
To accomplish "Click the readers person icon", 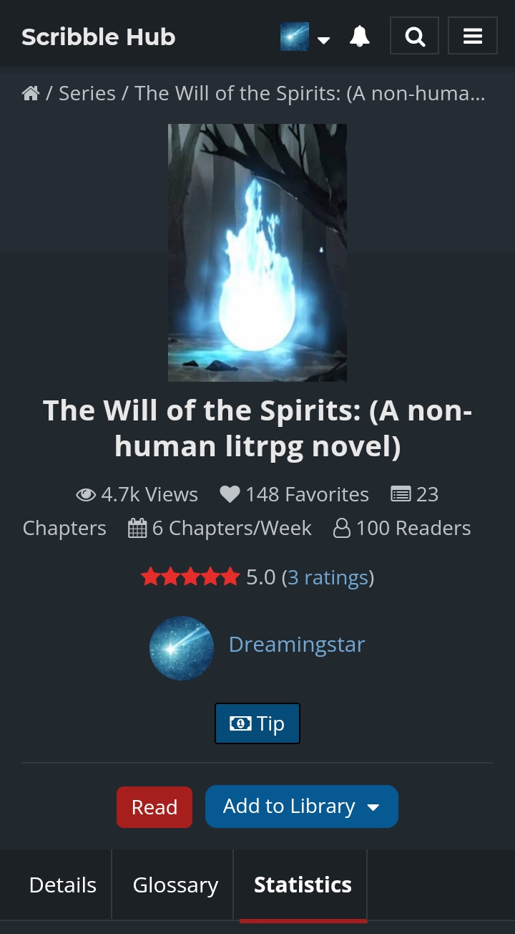I will click(342, 529).
